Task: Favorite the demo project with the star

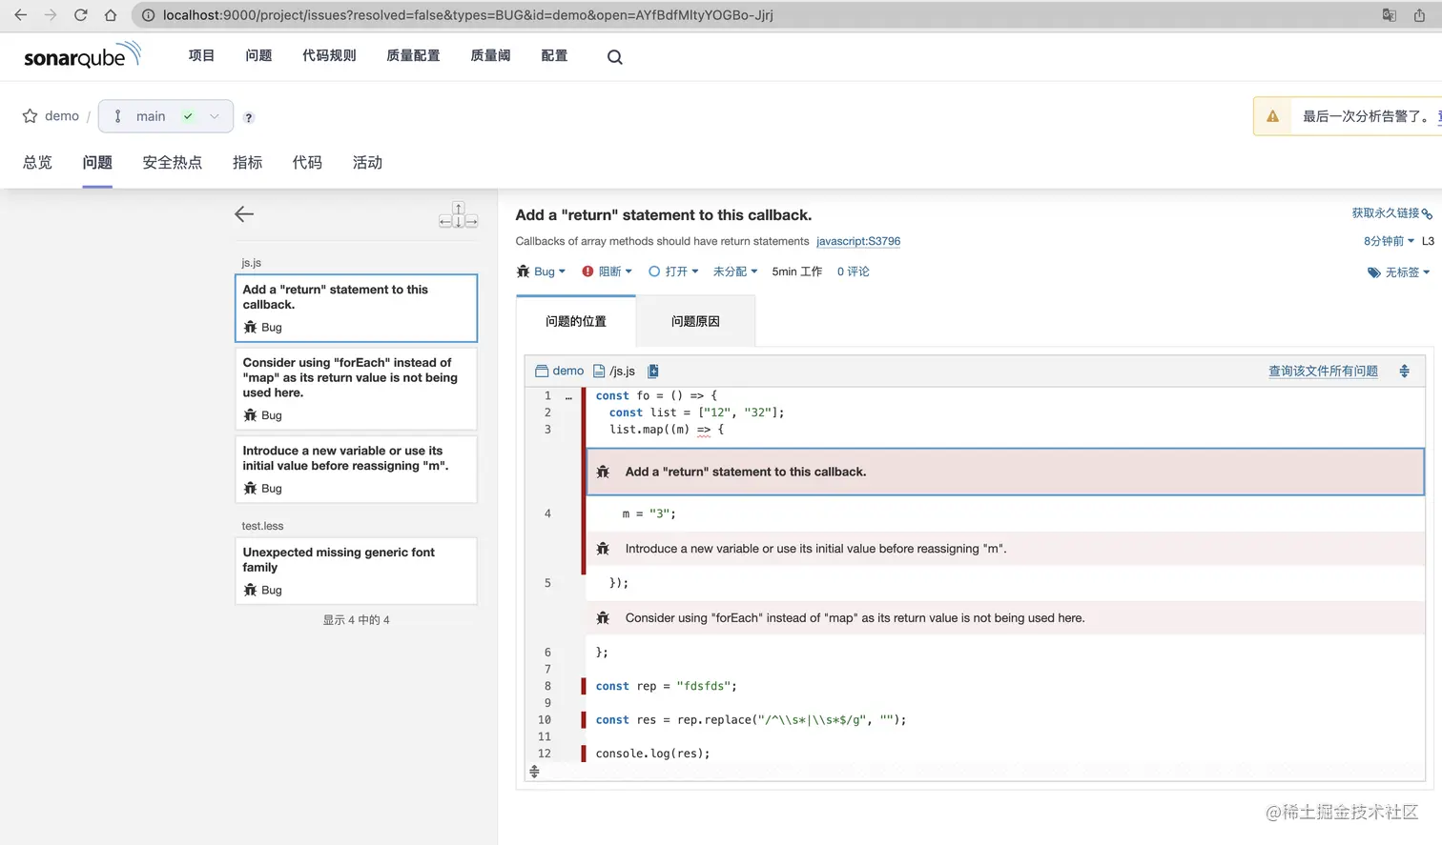Action: 30,116
